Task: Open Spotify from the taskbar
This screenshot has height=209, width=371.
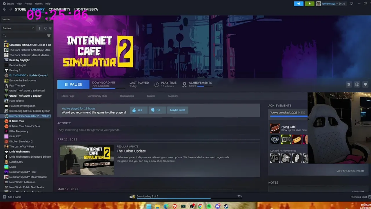Action: click(x=209, y=206)
